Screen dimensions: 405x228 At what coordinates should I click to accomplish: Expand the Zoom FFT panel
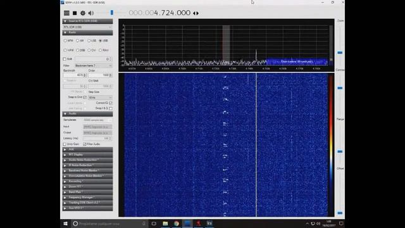point(87,187)
